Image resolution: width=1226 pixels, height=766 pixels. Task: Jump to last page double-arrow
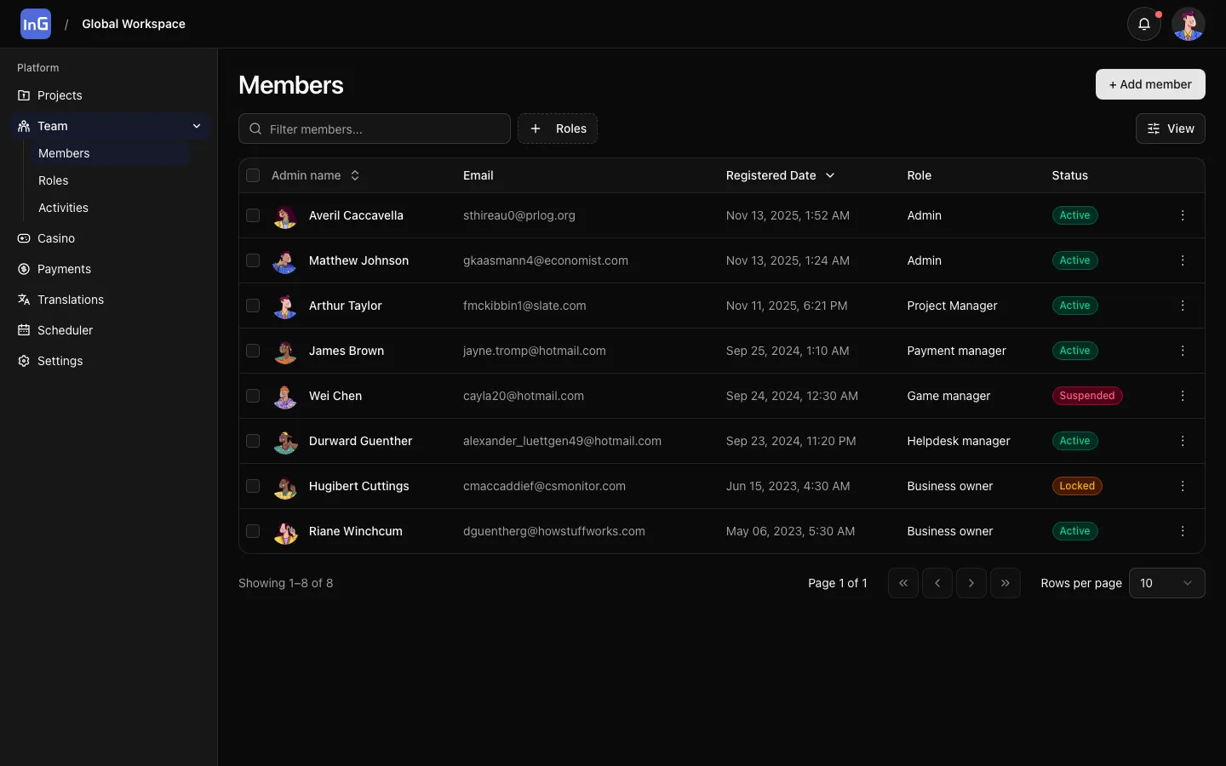pyautogui.click(x=1005, y=583)
